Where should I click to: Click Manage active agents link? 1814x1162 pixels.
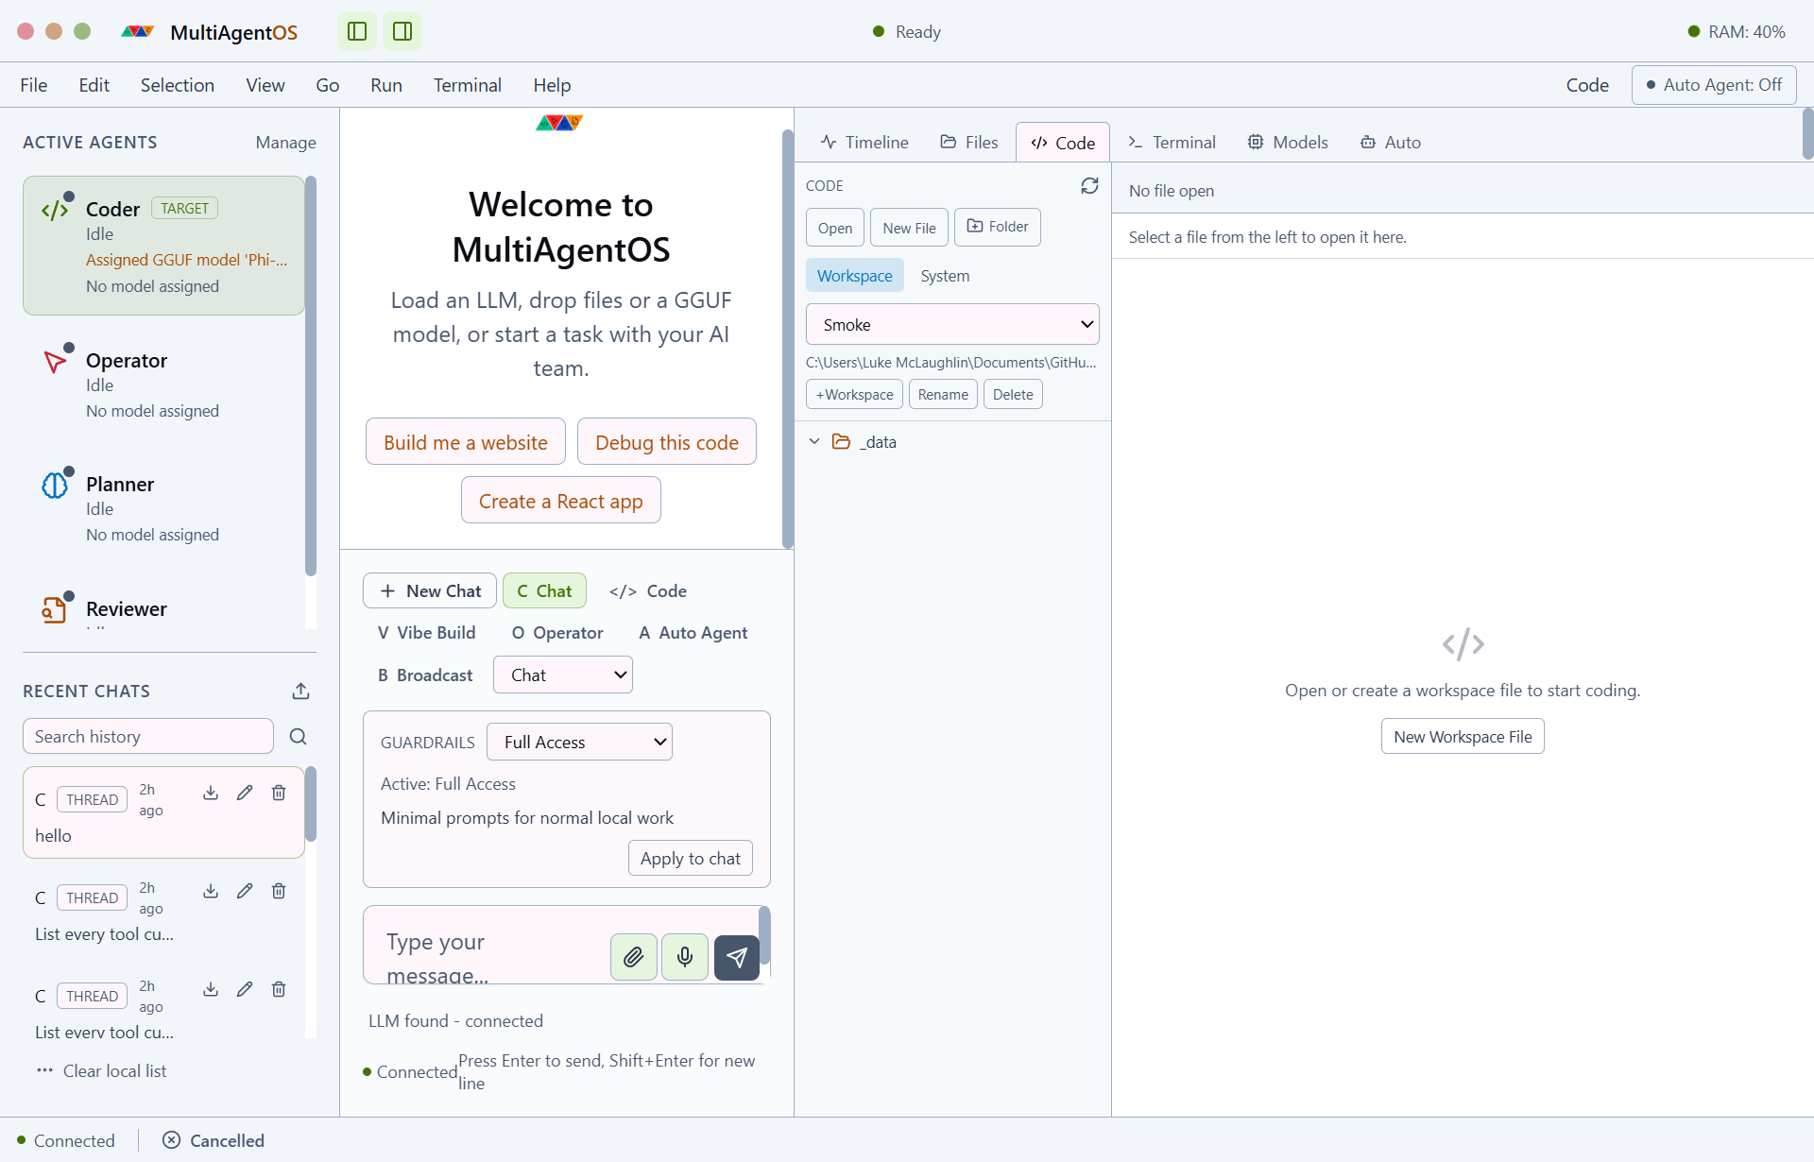pyautogui.click(x=285, y=143)
